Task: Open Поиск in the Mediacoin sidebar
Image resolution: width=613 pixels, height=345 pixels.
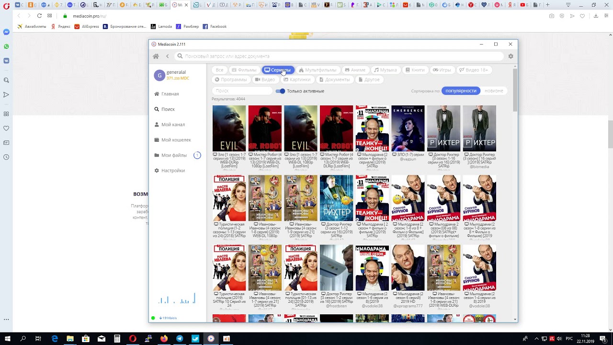Action: pyautogui.click(x=165, y=109)
